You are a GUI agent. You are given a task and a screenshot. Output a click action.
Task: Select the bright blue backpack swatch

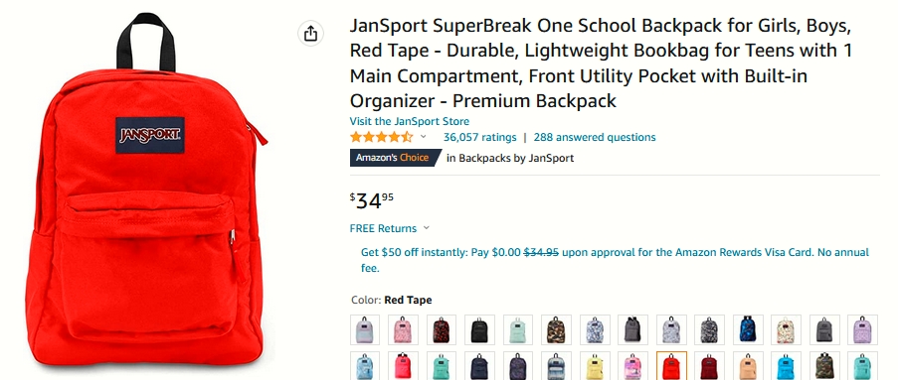pos(786,366)
